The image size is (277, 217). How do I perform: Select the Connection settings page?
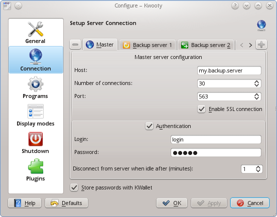tap(36, 59)
